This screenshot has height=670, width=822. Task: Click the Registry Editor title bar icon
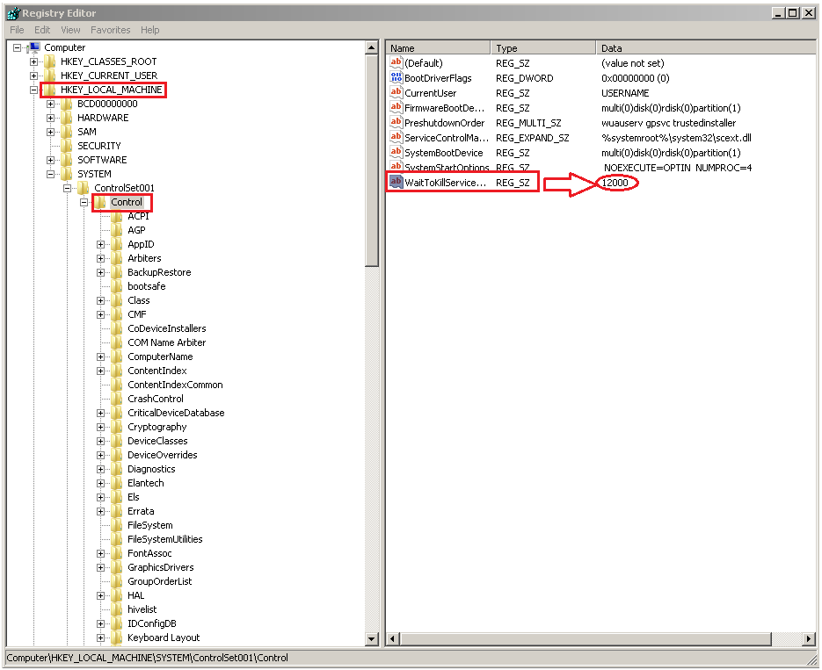click(14, 13)
